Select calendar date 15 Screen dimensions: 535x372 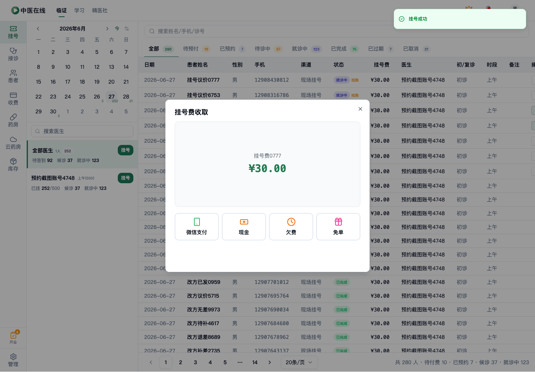39,82
